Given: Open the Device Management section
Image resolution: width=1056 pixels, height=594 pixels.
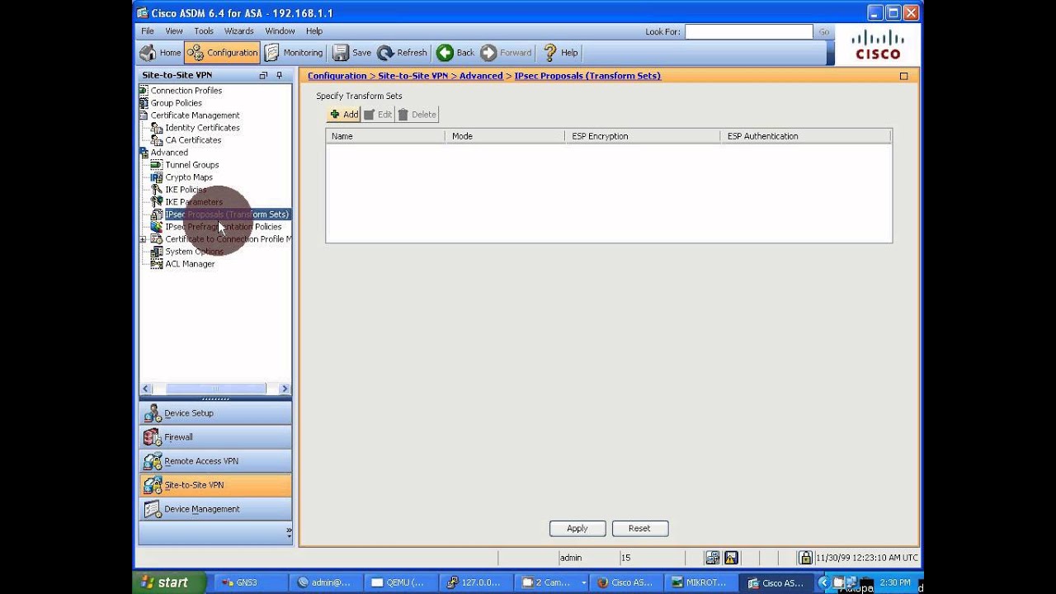Looking at the screenshot, I should click(x=215, y=509).
